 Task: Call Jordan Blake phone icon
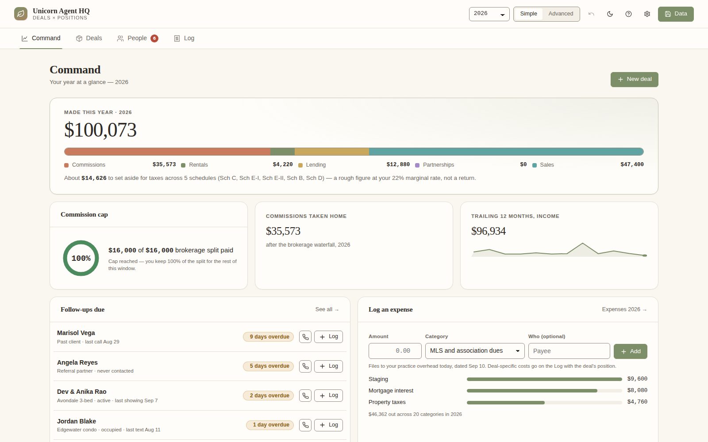pyautogui.click(x=305, y=425)
